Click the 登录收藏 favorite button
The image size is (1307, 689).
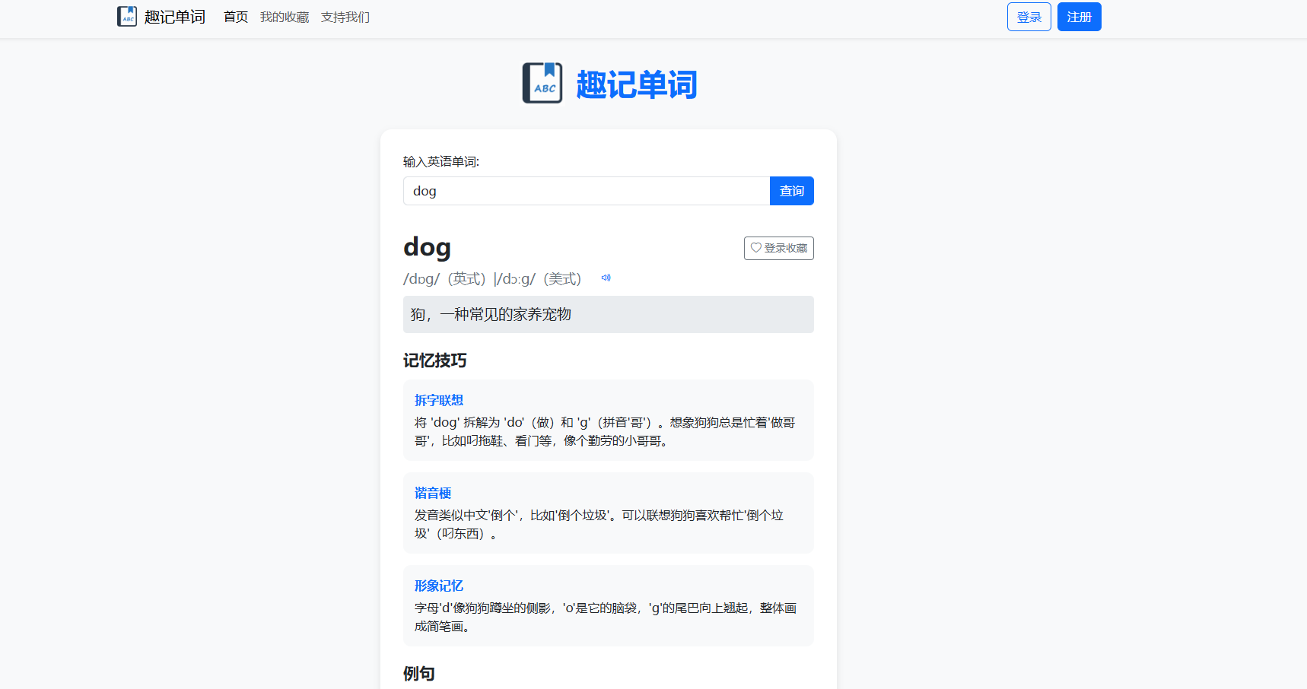click(x=778, y=248)
